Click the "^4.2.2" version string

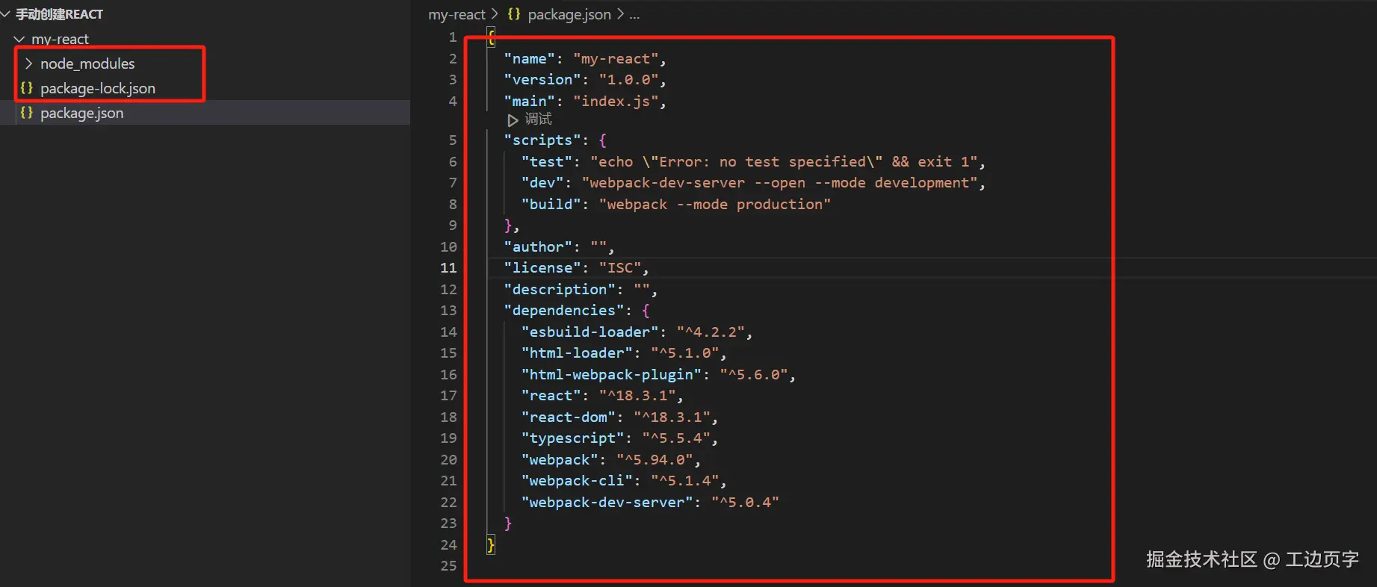tap(711, 332)
